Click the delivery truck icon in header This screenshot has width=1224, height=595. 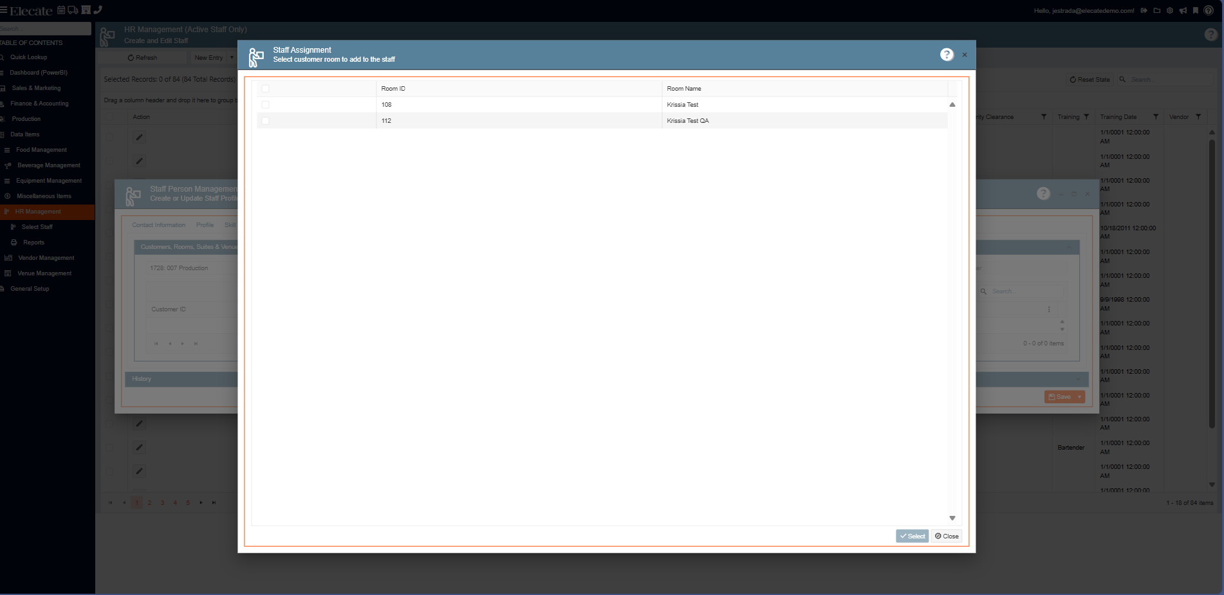pyautogui.click(x=73, y=10)
